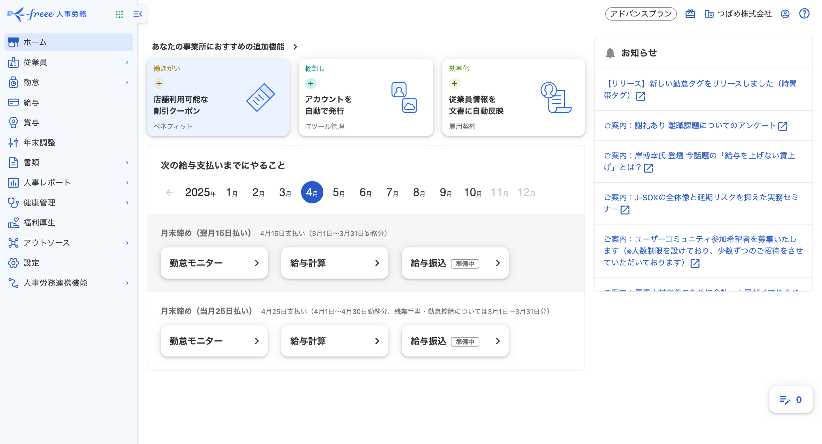Select the 5月 month tab
Viewport: 822px width, 444px height.
pos(338,192)
